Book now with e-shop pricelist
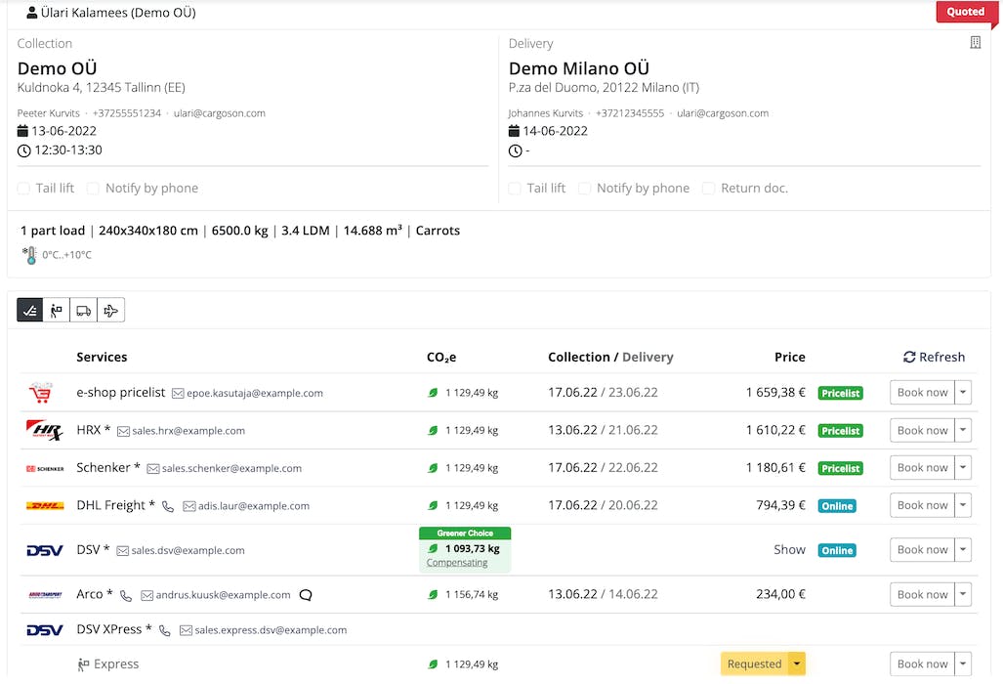This screenshot has width=1003, height=684. pyautogui.click(x=922, y=392)
